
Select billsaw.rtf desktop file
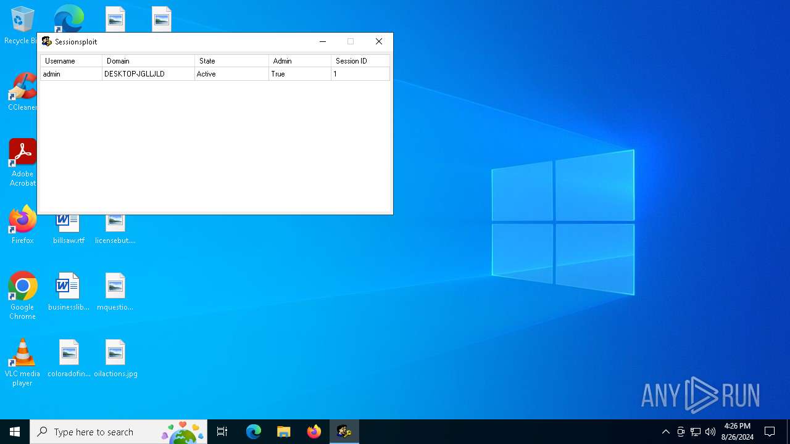click(69, 230)
